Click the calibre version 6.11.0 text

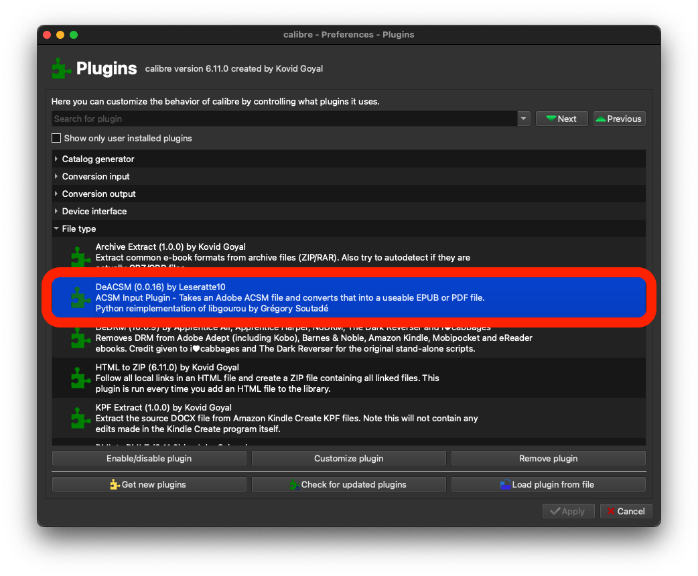click(234, 68)
